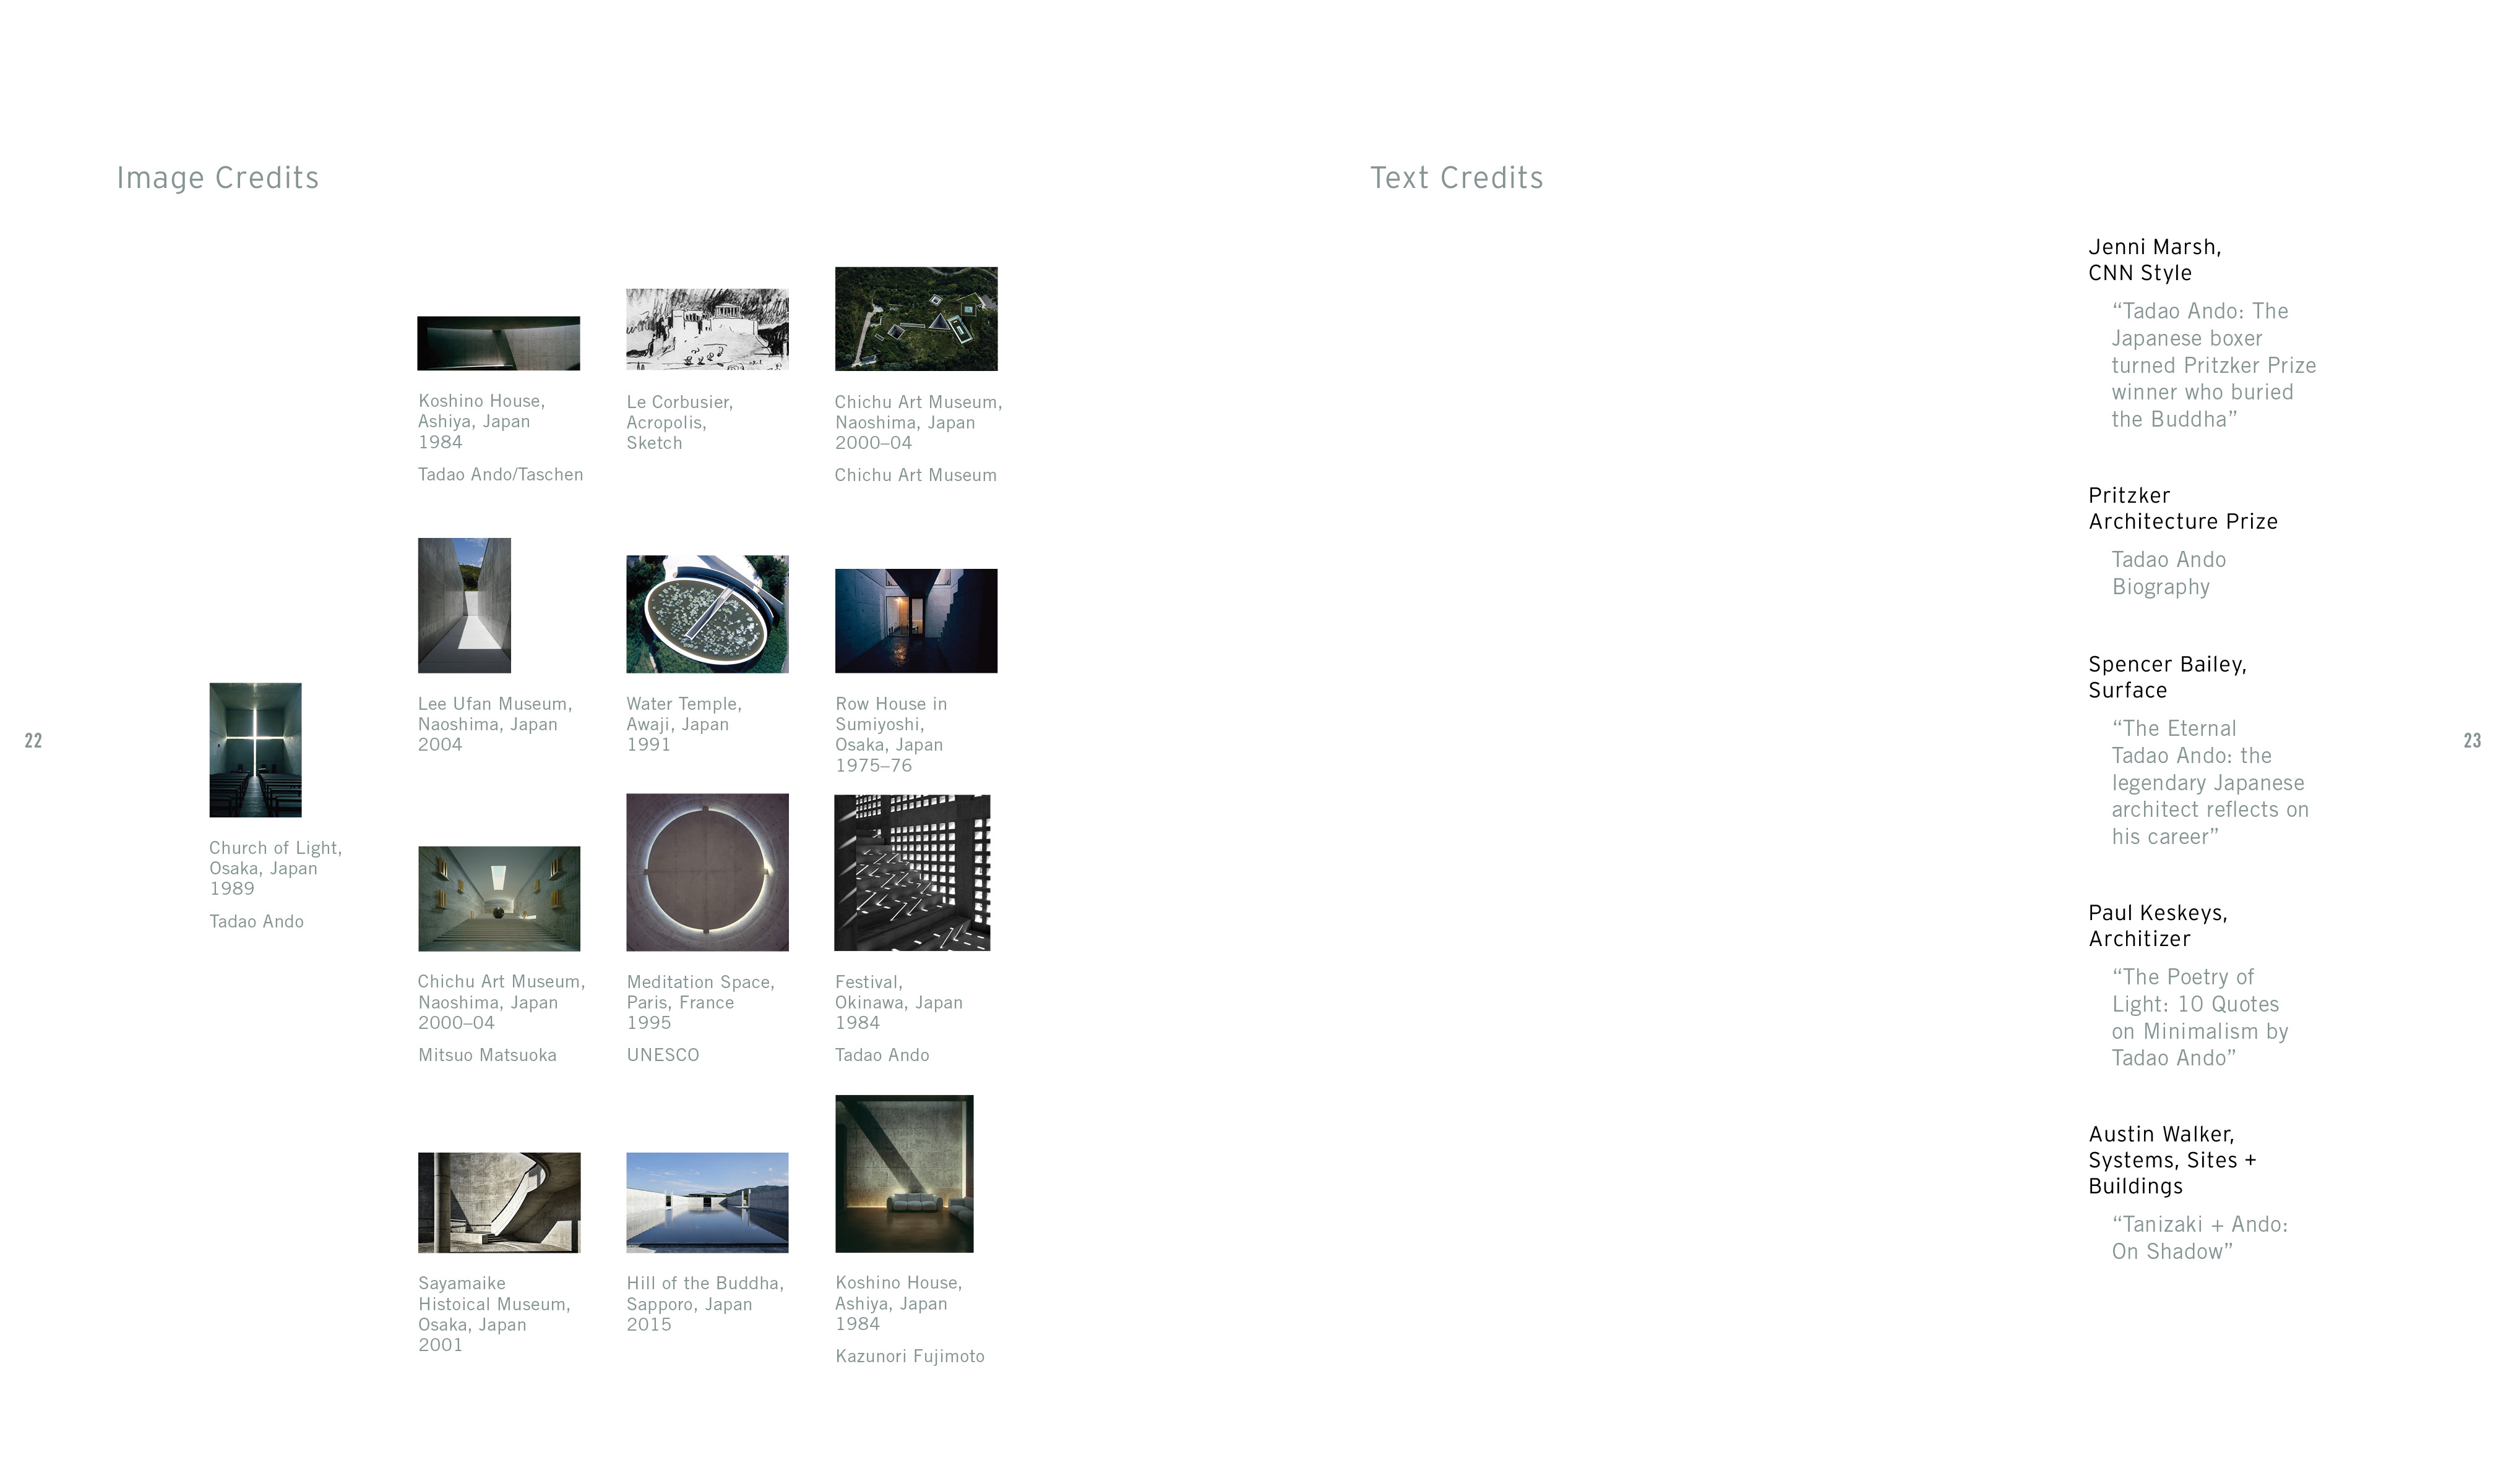
Task: Click the Sayamaike Historical Museum thumbnail
Action: click(499, 1202)
